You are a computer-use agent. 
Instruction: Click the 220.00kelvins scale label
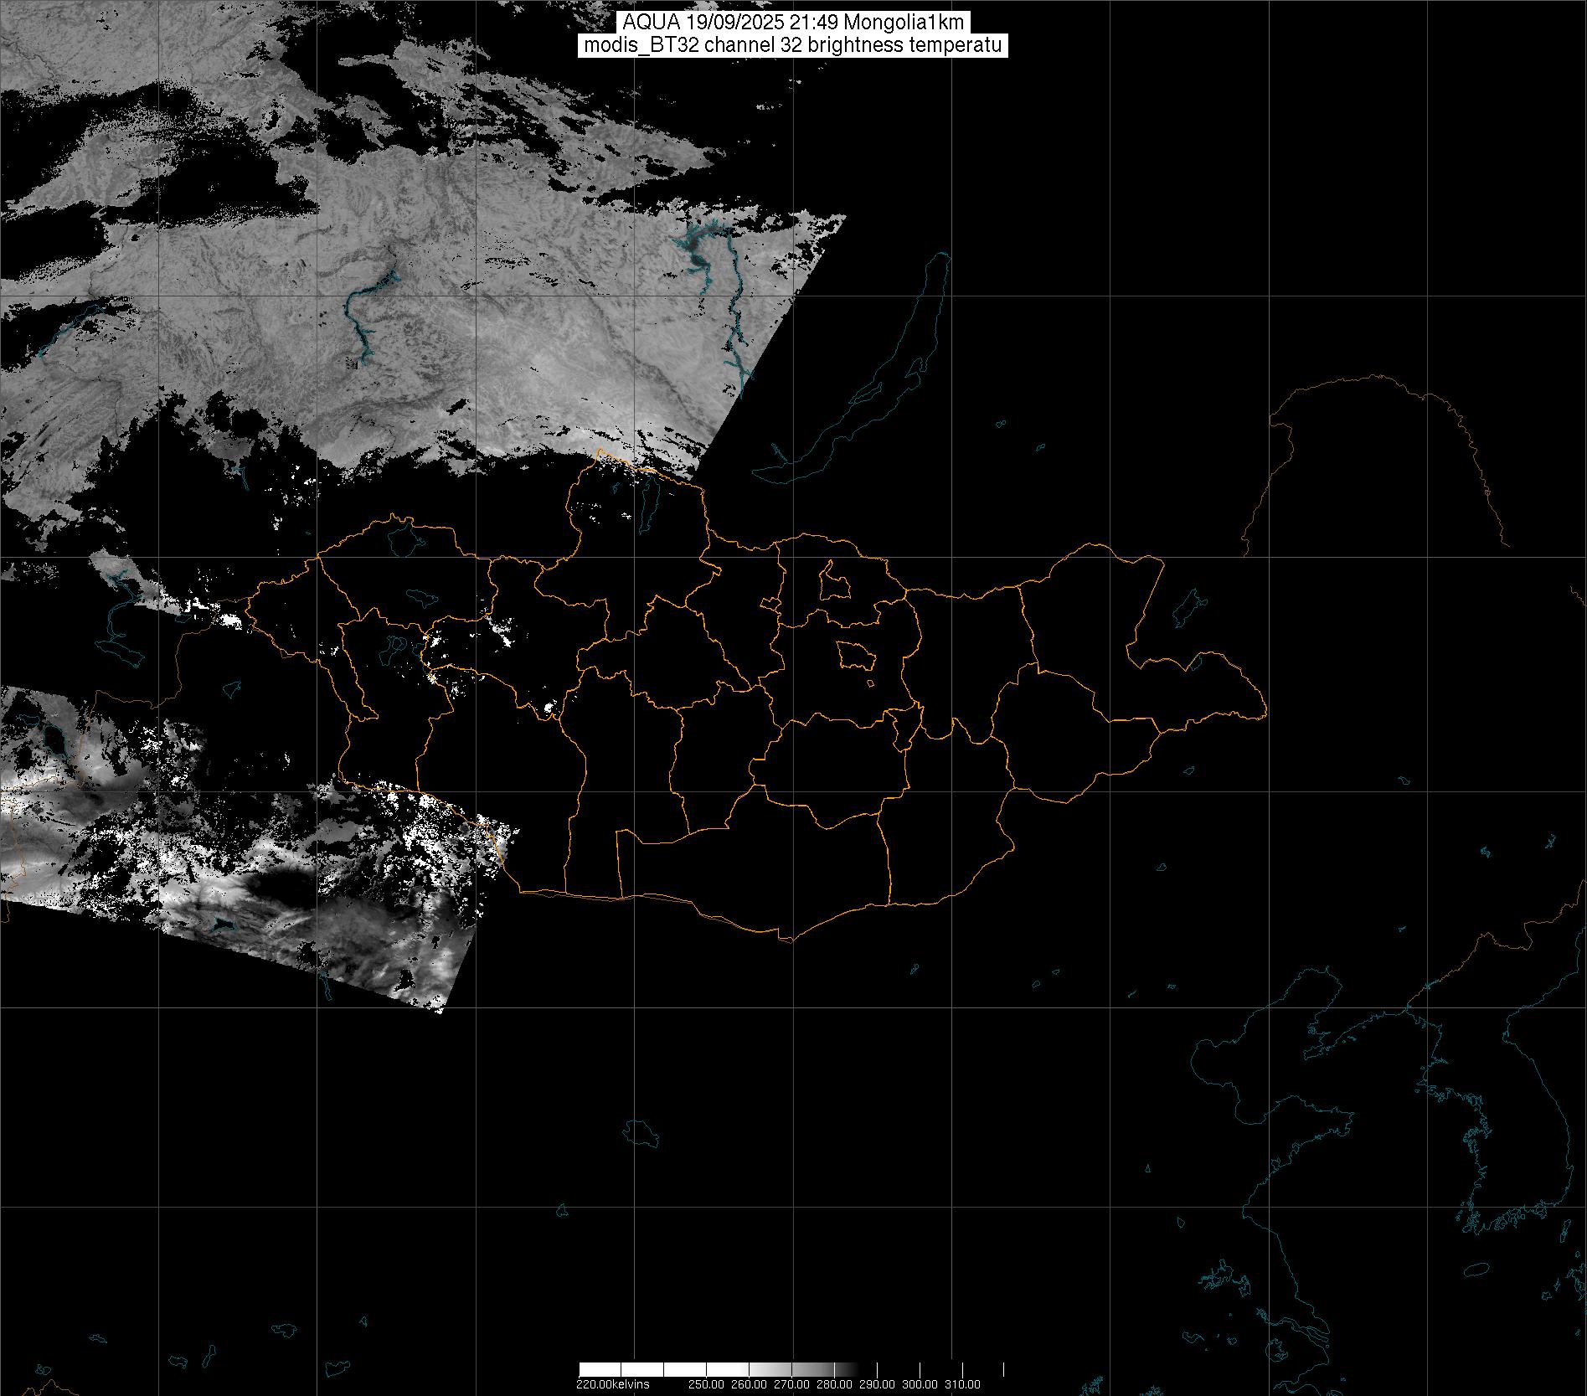pos(612,1384)
